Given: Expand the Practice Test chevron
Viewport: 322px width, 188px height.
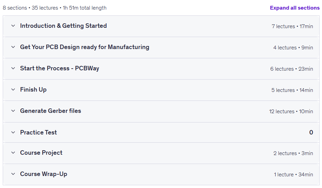Looking at the screenshot, I should click(x=13, y=132).
